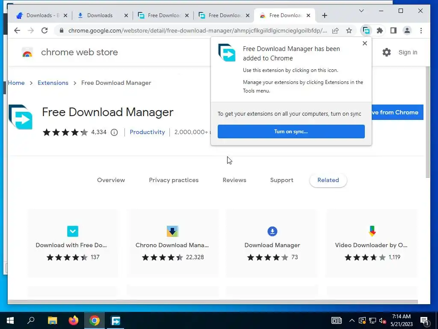The height and width of the screenshot is (329, 438).
Task: Switch to the Overview tab
Action: pyautogui.click(x=111, y=180)
